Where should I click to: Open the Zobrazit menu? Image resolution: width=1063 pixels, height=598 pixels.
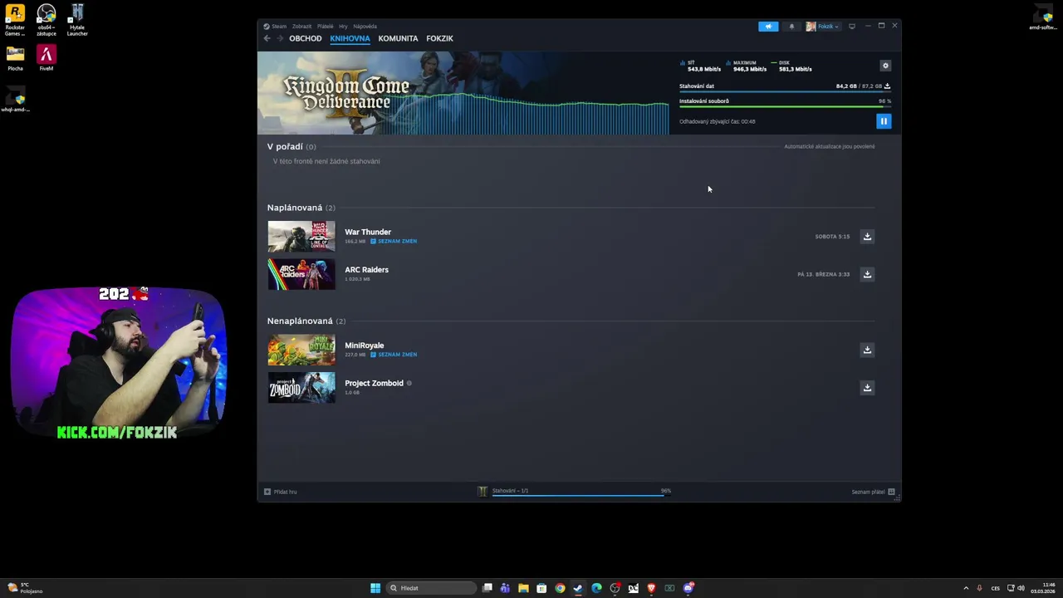(x=301, y=27)
